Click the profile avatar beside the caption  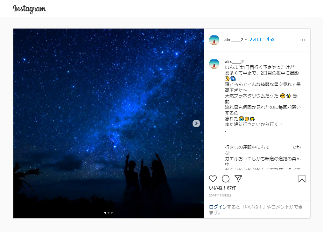[214, 64]
